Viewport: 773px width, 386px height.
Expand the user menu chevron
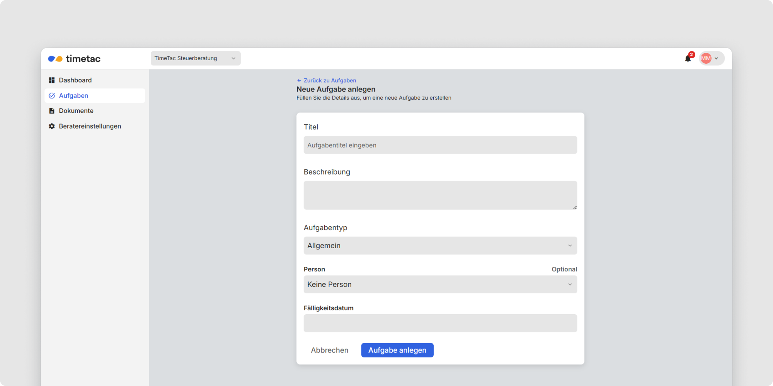point(717,59)
